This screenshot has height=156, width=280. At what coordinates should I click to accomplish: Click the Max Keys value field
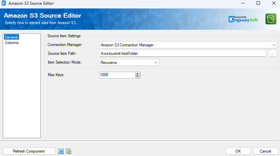click(x=117, y=75)
